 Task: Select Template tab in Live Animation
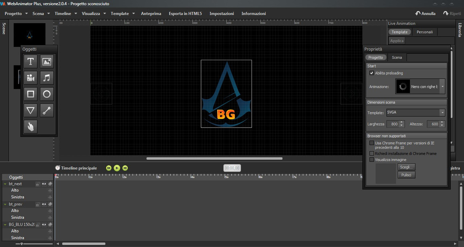pyautogui.click(x=399, y=32)
